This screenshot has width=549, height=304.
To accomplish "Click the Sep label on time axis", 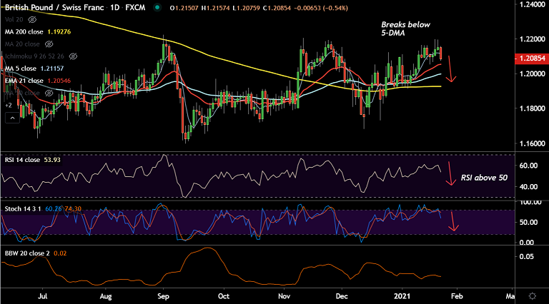I will coord(163,296).
